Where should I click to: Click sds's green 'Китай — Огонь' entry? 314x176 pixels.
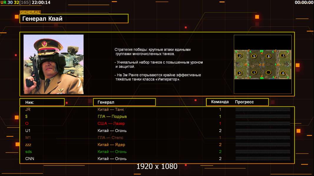click(112, 152)
